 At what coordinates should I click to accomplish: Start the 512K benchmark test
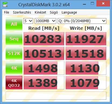[x=14, y=53]
